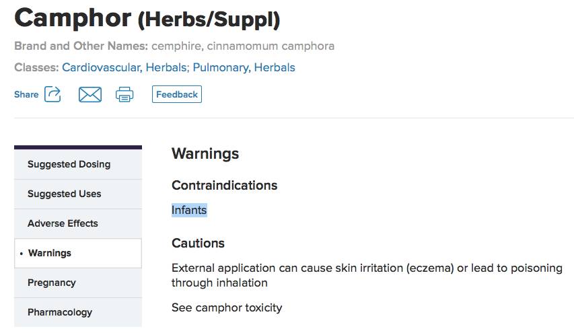Screen dimensions: 574x333
Task: Click the highlighted Infants text
Action: (x=189, y=210)
